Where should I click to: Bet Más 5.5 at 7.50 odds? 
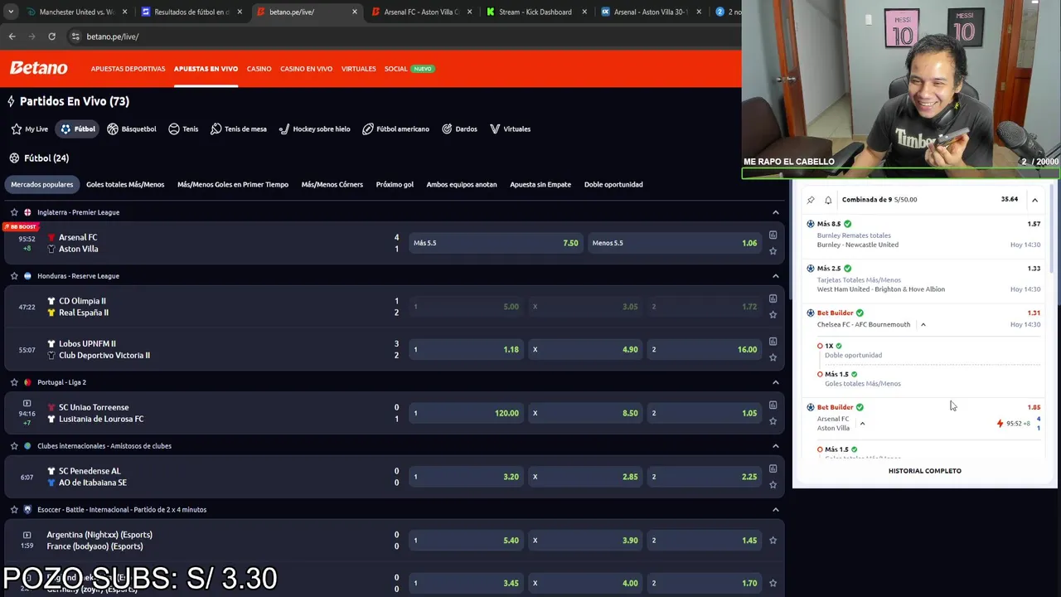pos(496,243)
